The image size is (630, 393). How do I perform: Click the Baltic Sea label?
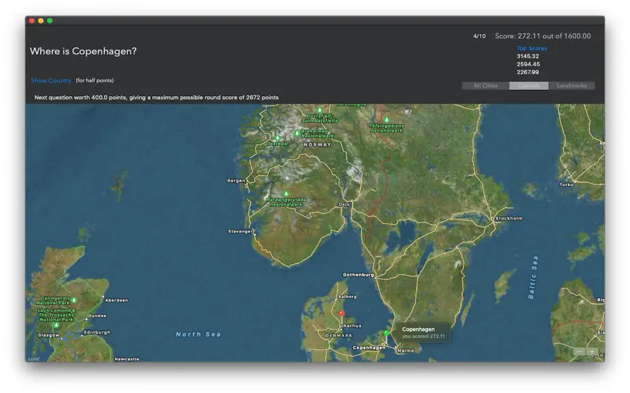(x=533, y=278)
